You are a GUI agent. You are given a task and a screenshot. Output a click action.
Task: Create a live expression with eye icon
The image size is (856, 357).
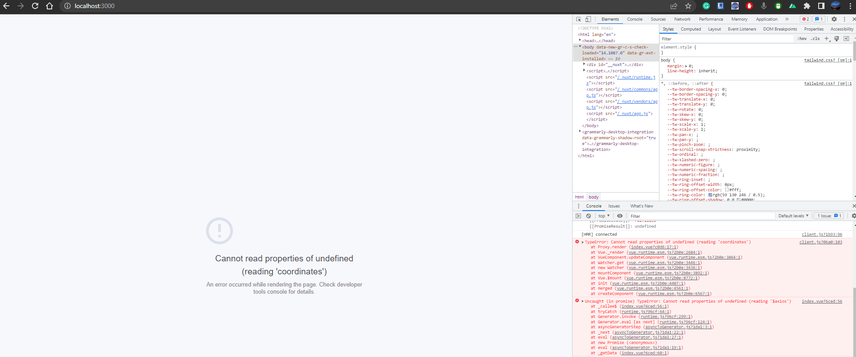click(x=620, y=216)
